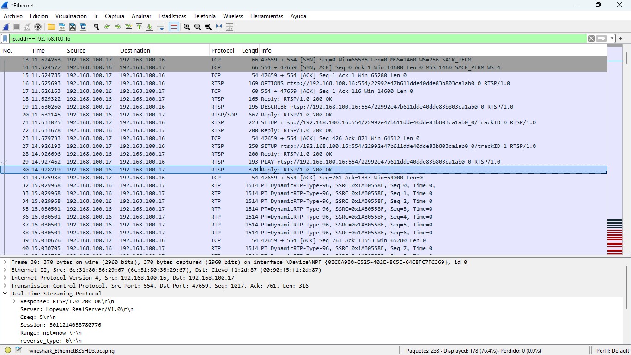Collapse the Real Time Streaming Protocol tree

coord(5,294)
